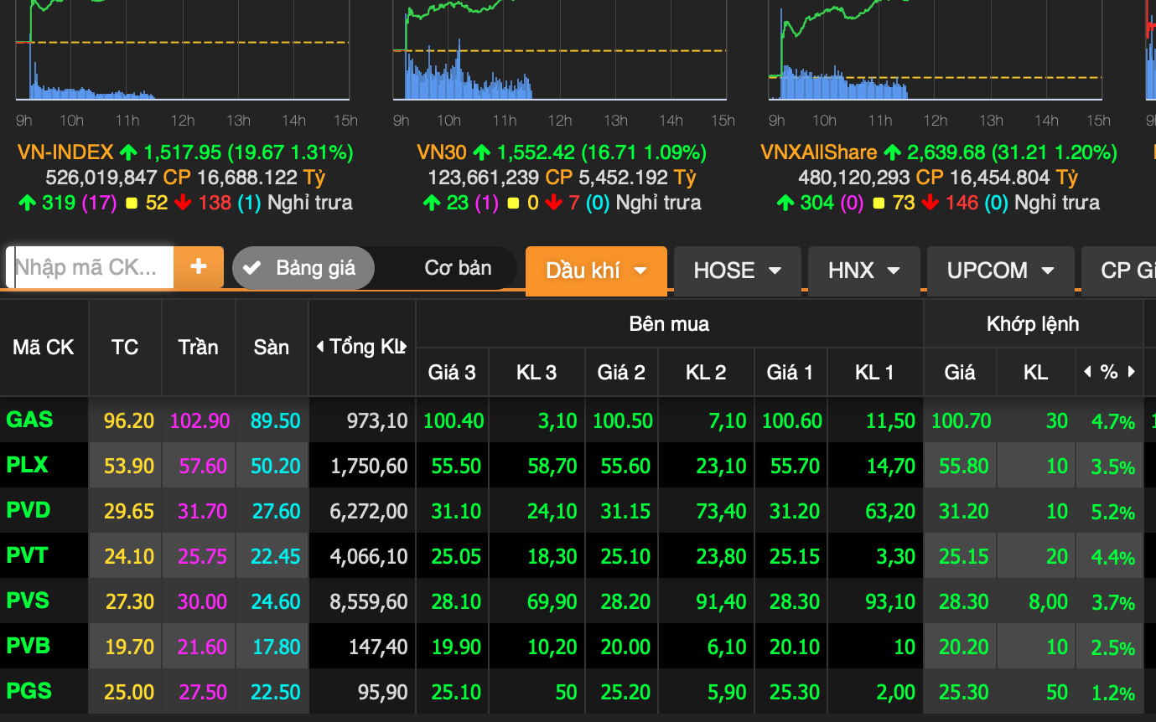Open the HOSE dropdown

point(738,271)
